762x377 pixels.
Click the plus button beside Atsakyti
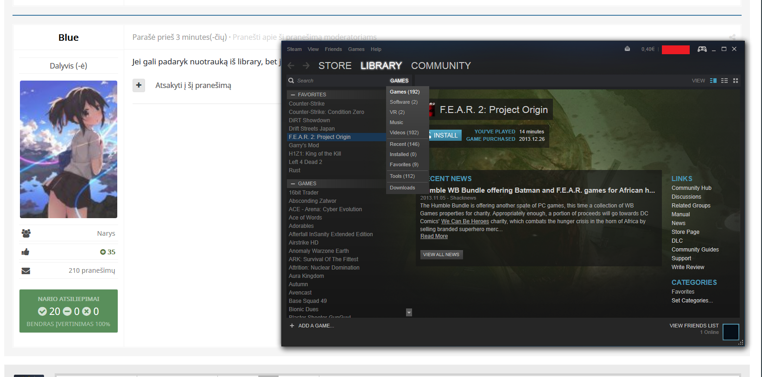[139, 85]
